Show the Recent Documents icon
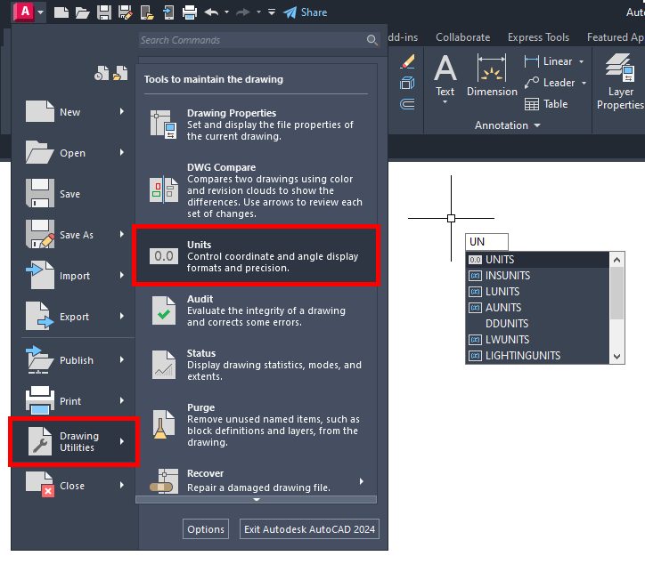Image resolution: width=645 pixels, height=564 pixels. pos(102,73)
